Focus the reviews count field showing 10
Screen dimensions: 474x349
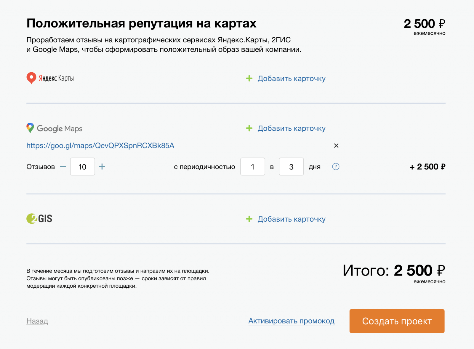(83, 167)
